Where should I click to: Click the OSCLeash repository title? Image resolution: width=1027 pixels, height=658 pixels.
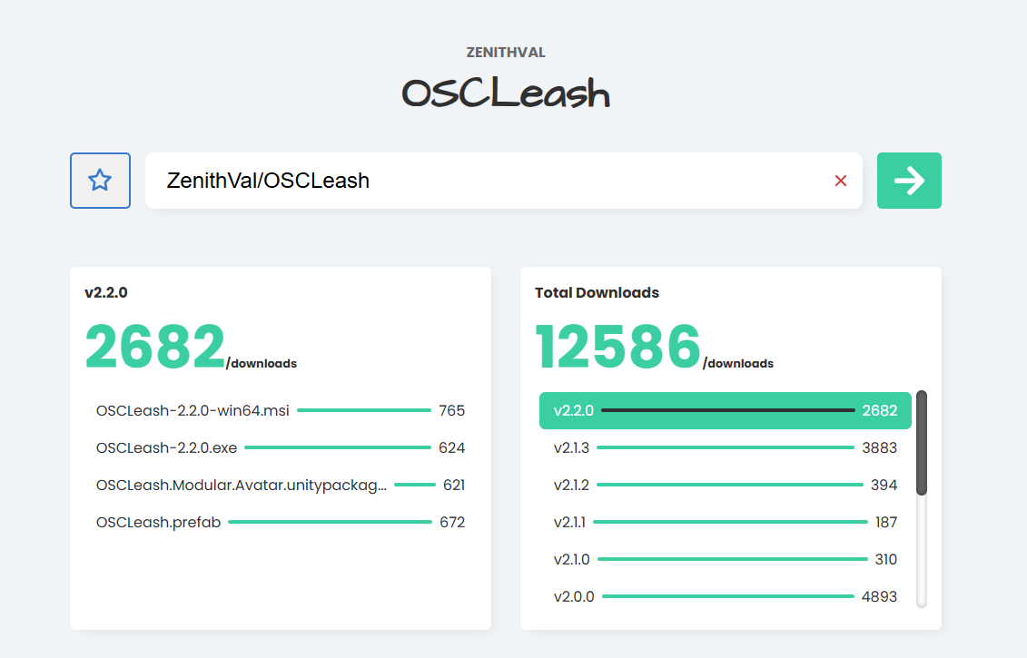(506, 93)
